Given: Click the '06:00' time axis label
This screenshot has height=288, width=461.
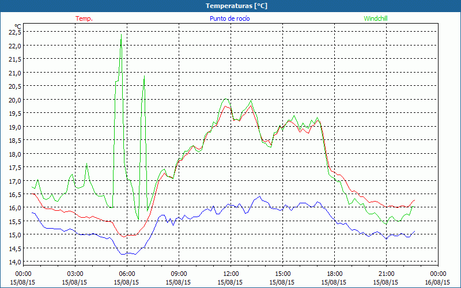Looking at the screenshot, I should click(x=127, y=274).
